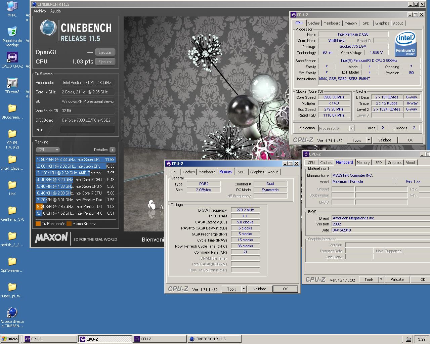430x344 pixels.
Task: Open the SpiTweaker folder icon
Action: coord(12,265)
